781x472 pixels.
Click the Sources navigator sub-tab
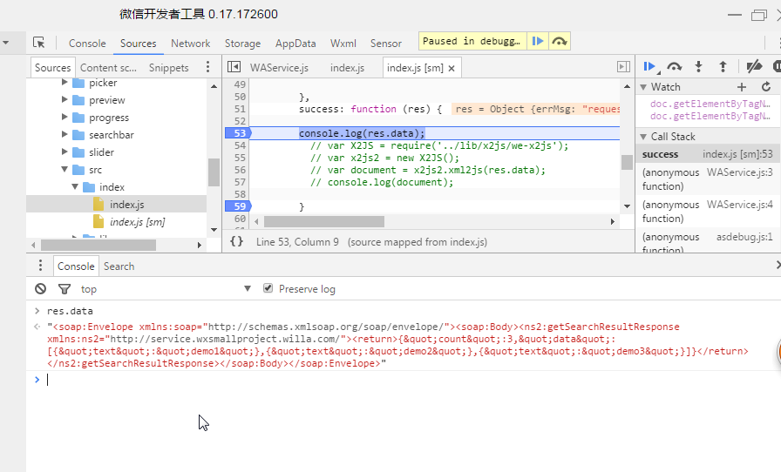(52, 68)
